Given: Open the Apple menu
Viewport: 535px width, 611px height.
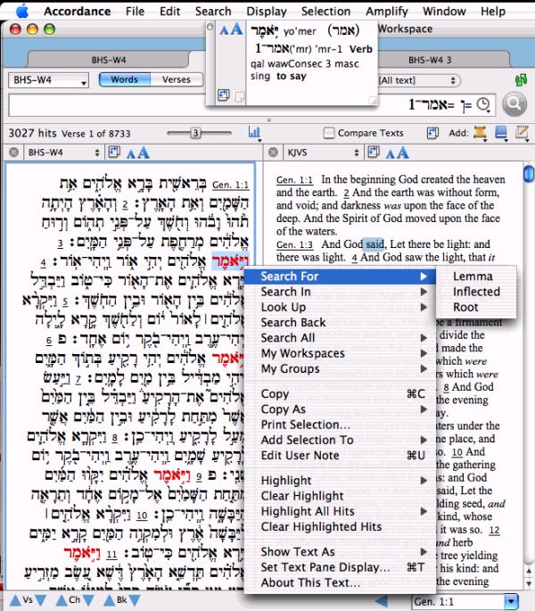Looking at the screenshot, I should coord(22,11).
